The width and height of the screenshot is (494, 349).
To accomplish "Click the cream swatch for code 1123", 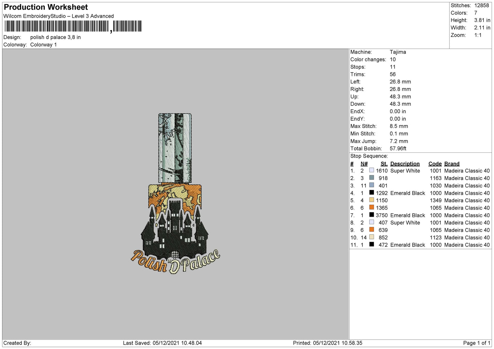I will [372, 237].
